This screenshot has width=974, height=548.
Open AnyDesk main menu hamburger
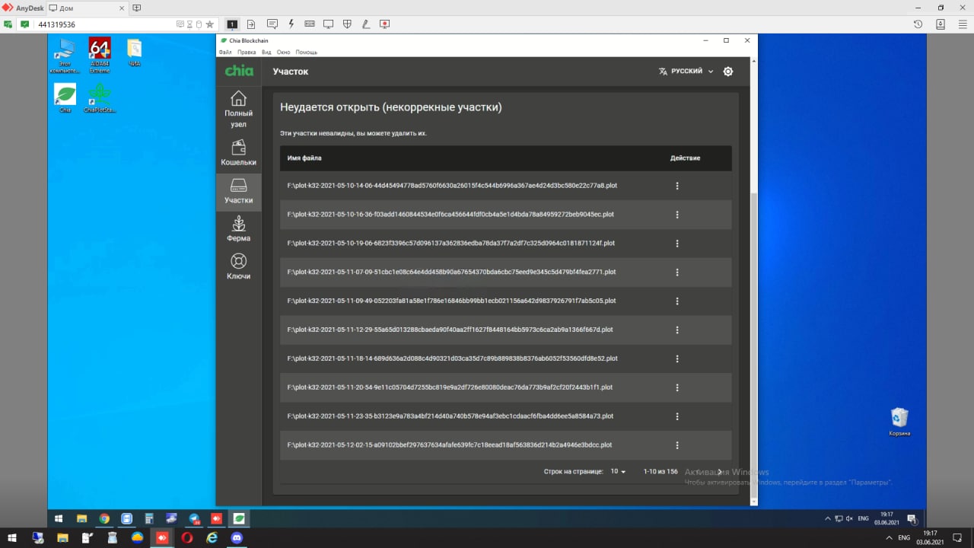(x=961, y=24)
